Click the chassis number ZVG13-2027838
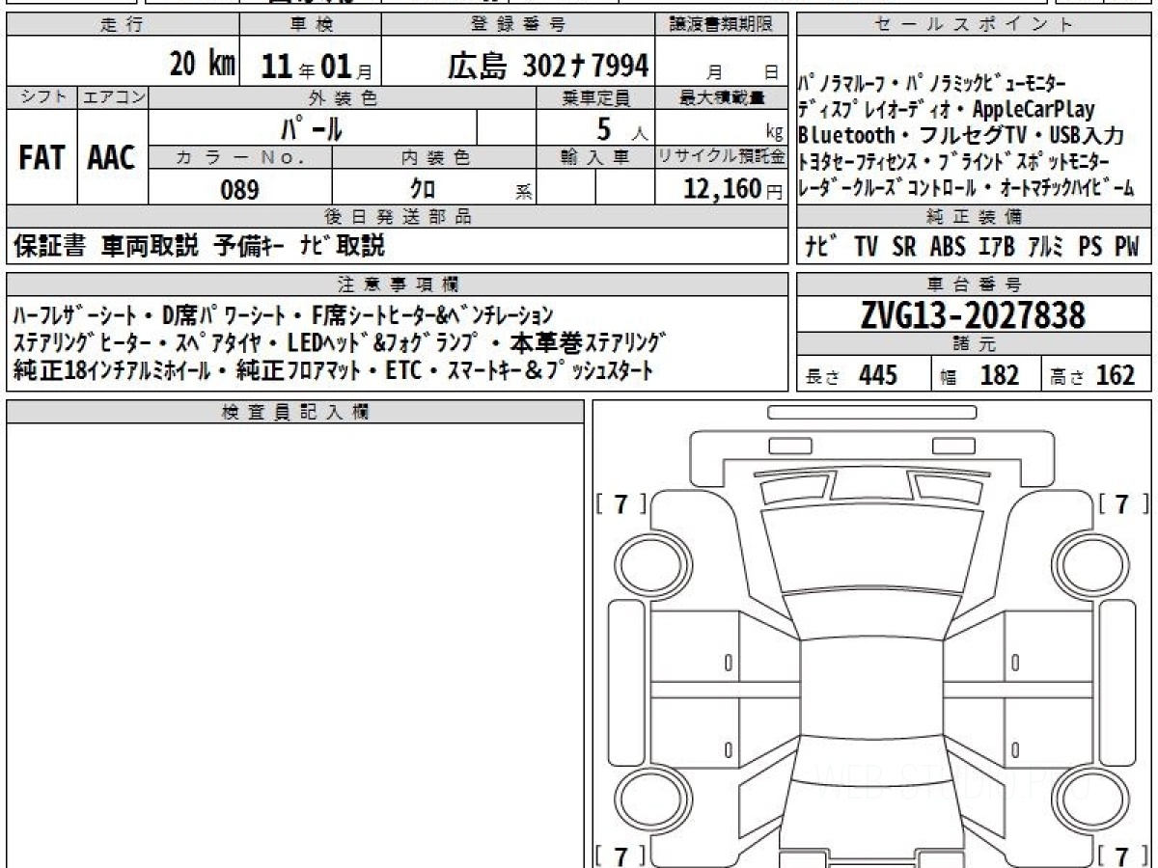 point(973,315)
